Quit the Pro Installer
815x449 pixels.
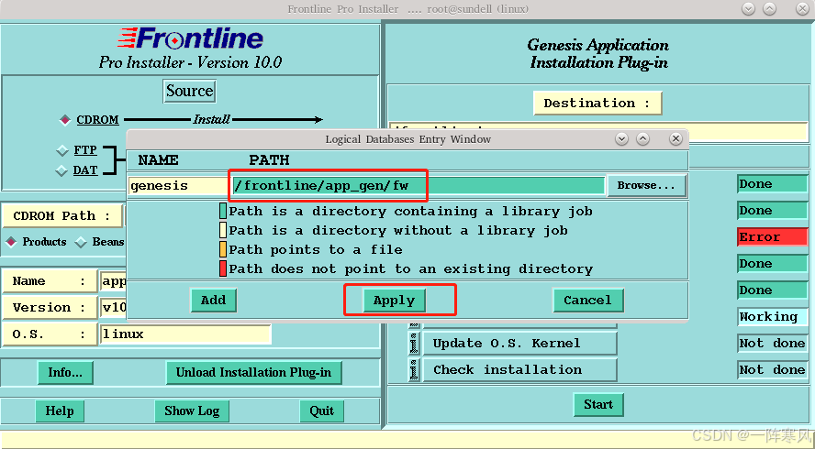(x=322, y=411)
